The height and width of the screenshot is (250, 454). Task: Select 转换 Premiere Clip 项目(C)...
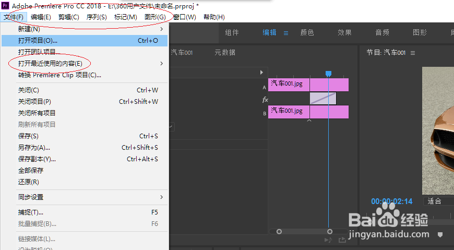click(x=85, y=75)
